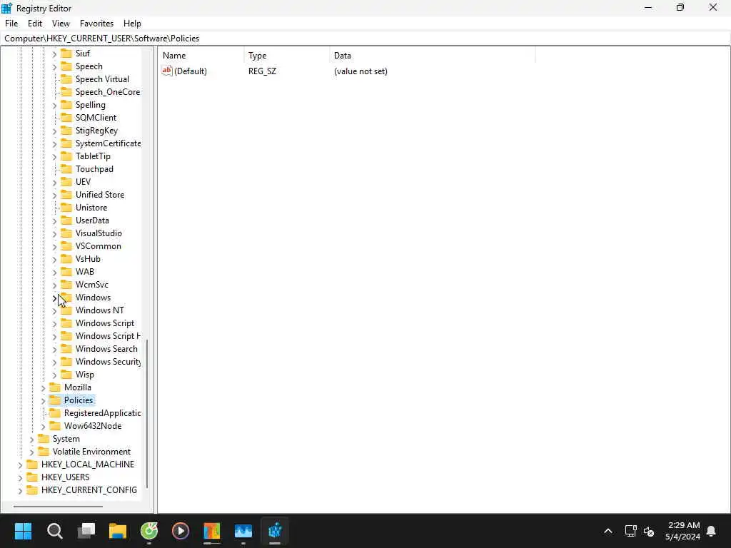
Task: Select the Speech_OneCore folder icon
Action: click(66, 92)
